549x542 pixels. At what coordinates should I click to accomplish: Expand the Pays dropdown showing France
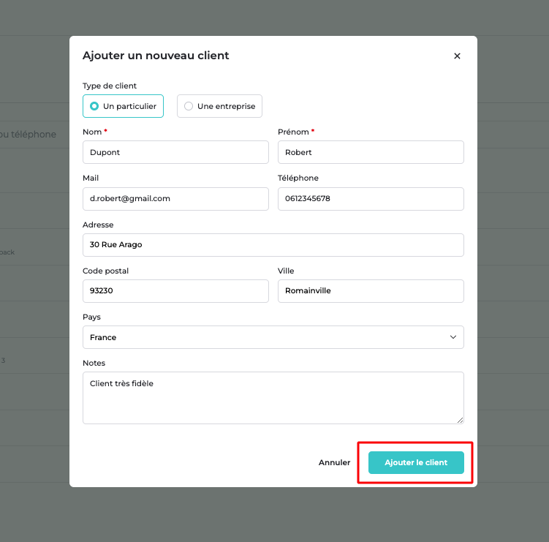[x=273, y=337]
